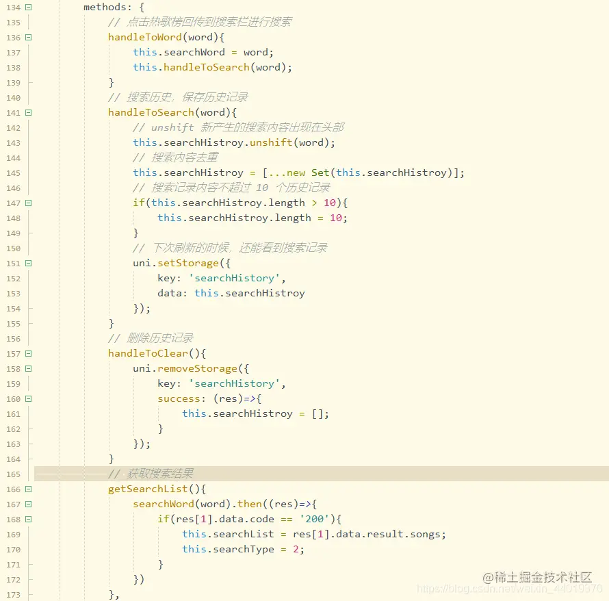Click 'this.searchType = 2;' on line 170

[243, 550]
